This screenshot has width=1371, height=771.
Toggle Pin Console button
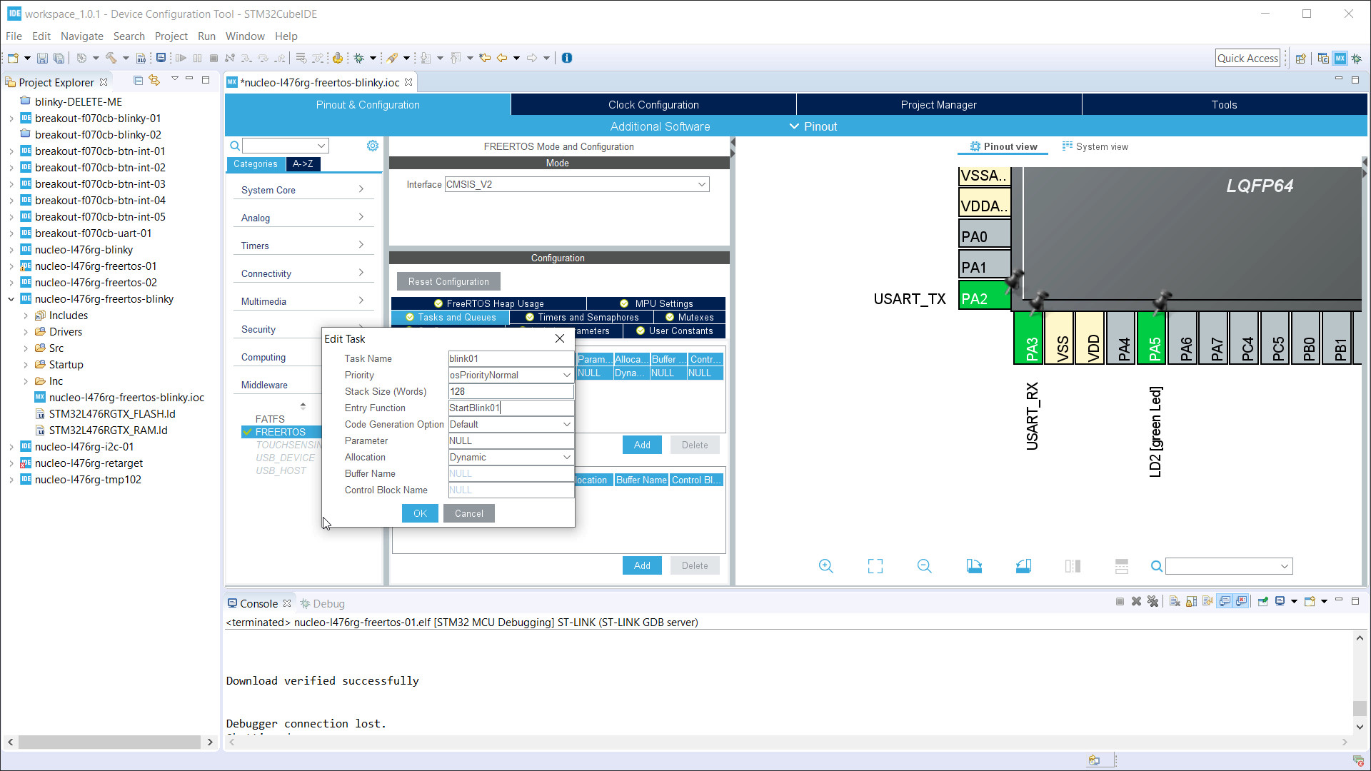pos(1262,601)
